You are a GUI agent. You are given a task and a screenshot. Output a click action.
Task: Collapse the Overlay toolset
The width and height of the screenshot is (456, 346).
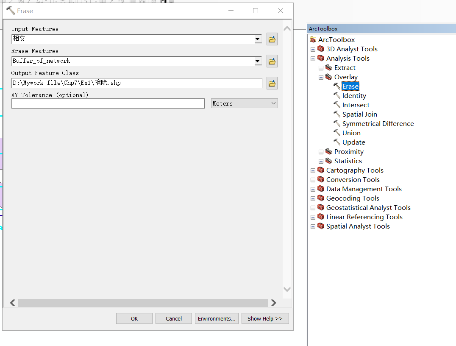321,77
